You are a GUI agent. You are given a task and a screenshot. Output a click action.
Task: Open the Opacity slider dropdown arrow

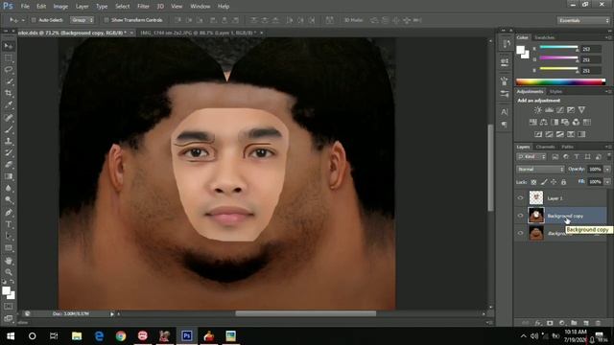click(x=607, y=169)
